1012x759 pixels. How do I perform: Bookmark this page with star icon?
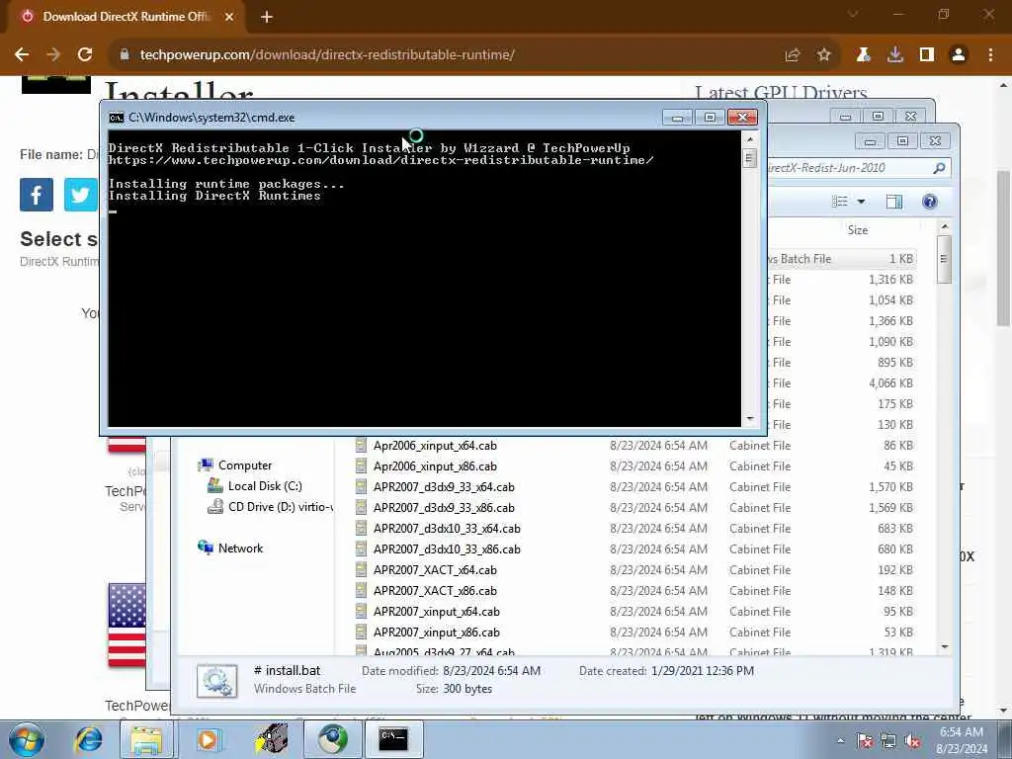[x=823, y=55]
